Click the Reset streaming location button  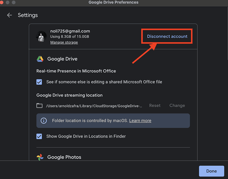click(x=155, y=106)
